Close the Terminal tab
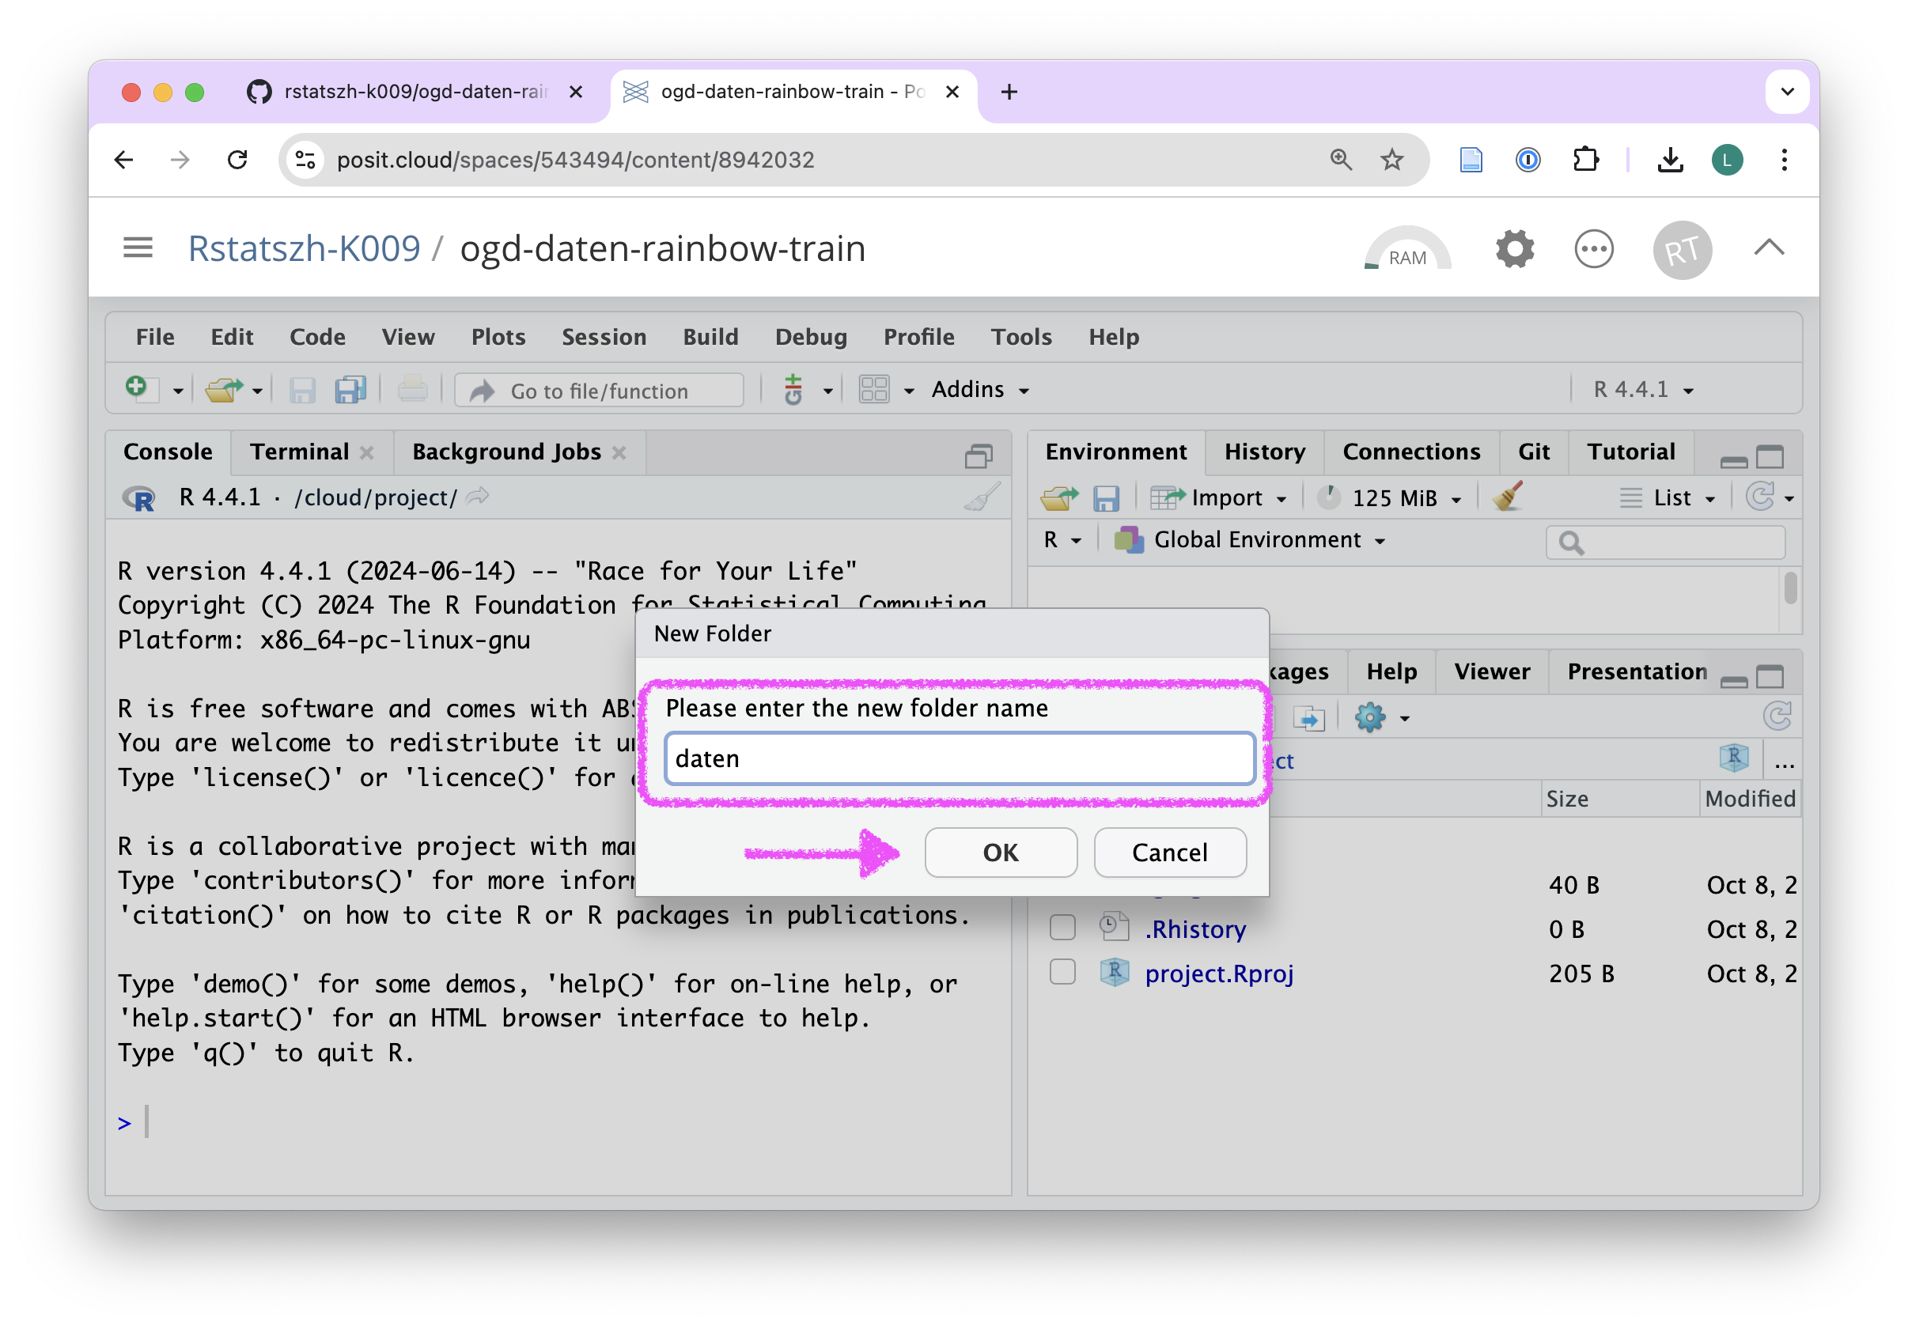This screenshot has height=1327, width=1908. point(366,452)
